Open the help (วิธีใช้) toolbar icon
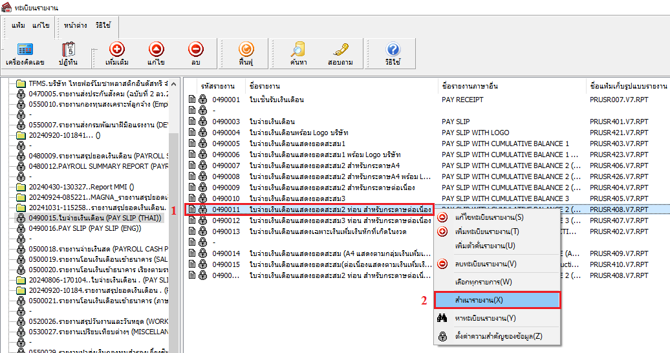This screenshot has height=353, width=670. click(393, 53)
